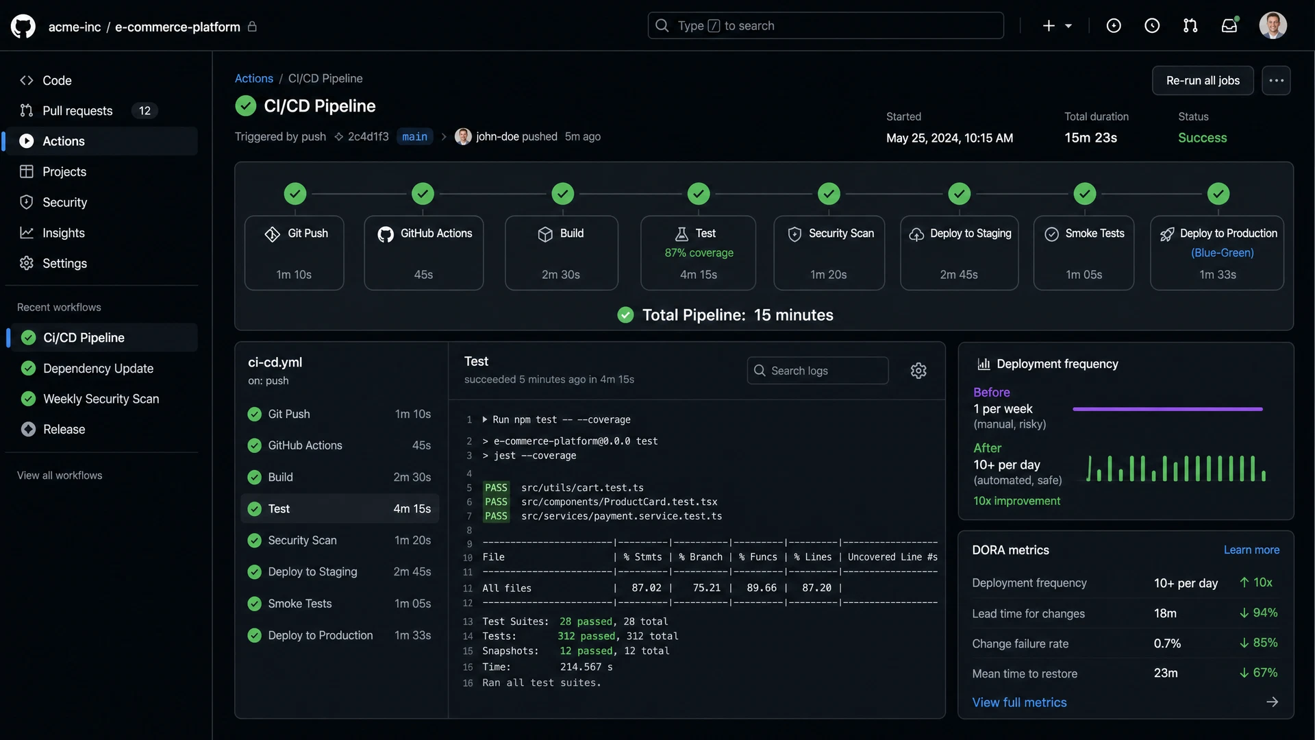Image resolution: width=1315 pixels, height=740 pixels.
Task: Click the GitHub logo in header
Action: point(23,26)
